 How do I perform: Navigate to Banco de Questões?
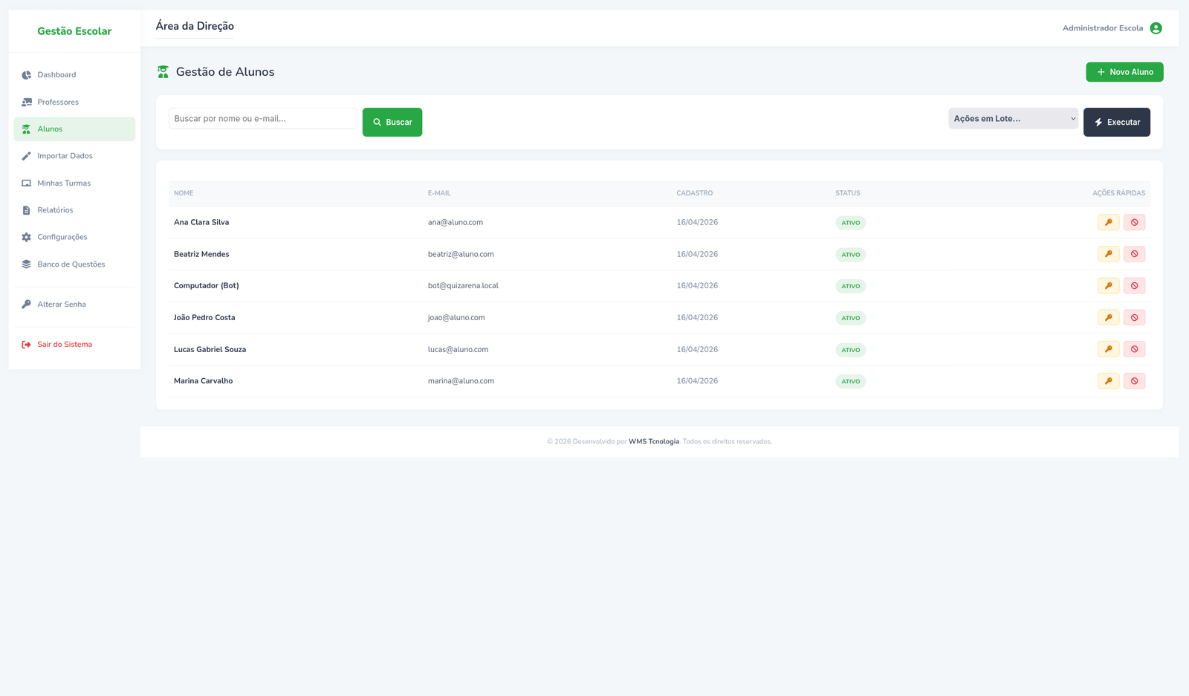click(71, 264)
